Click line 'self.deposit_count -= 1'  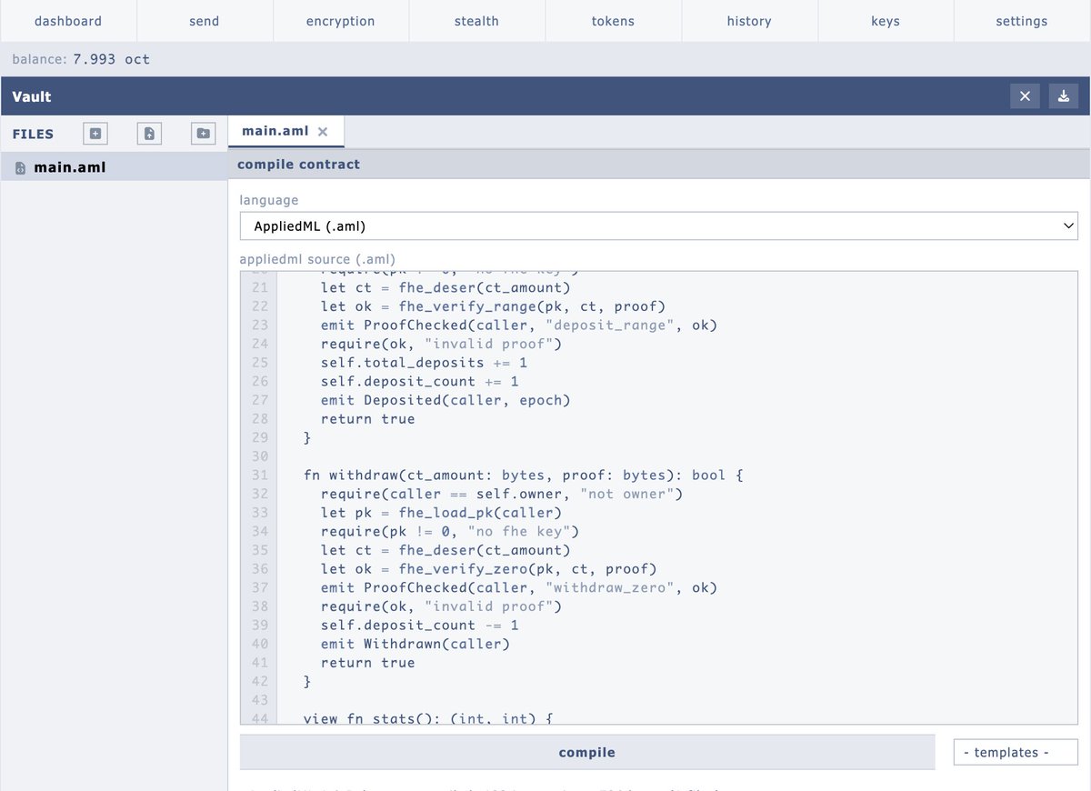[420, 626]
